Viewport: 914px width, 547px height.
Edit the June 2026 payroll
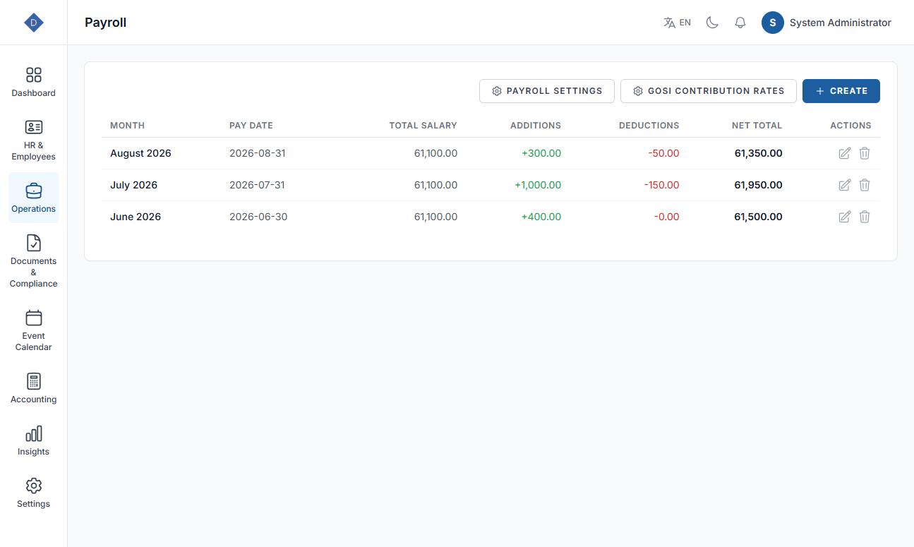click(844, 217)
